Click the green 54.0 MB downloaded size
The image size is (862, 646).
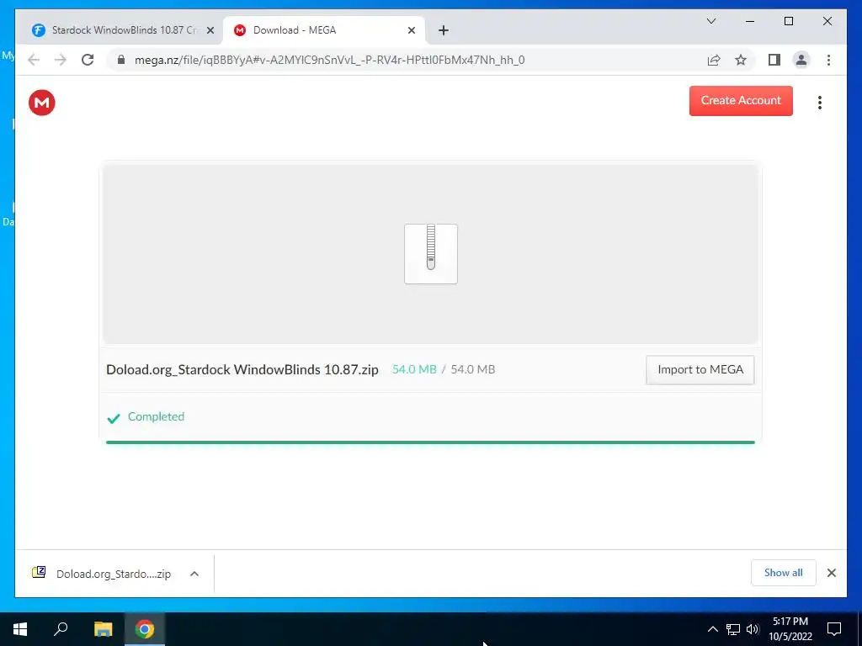414,370
